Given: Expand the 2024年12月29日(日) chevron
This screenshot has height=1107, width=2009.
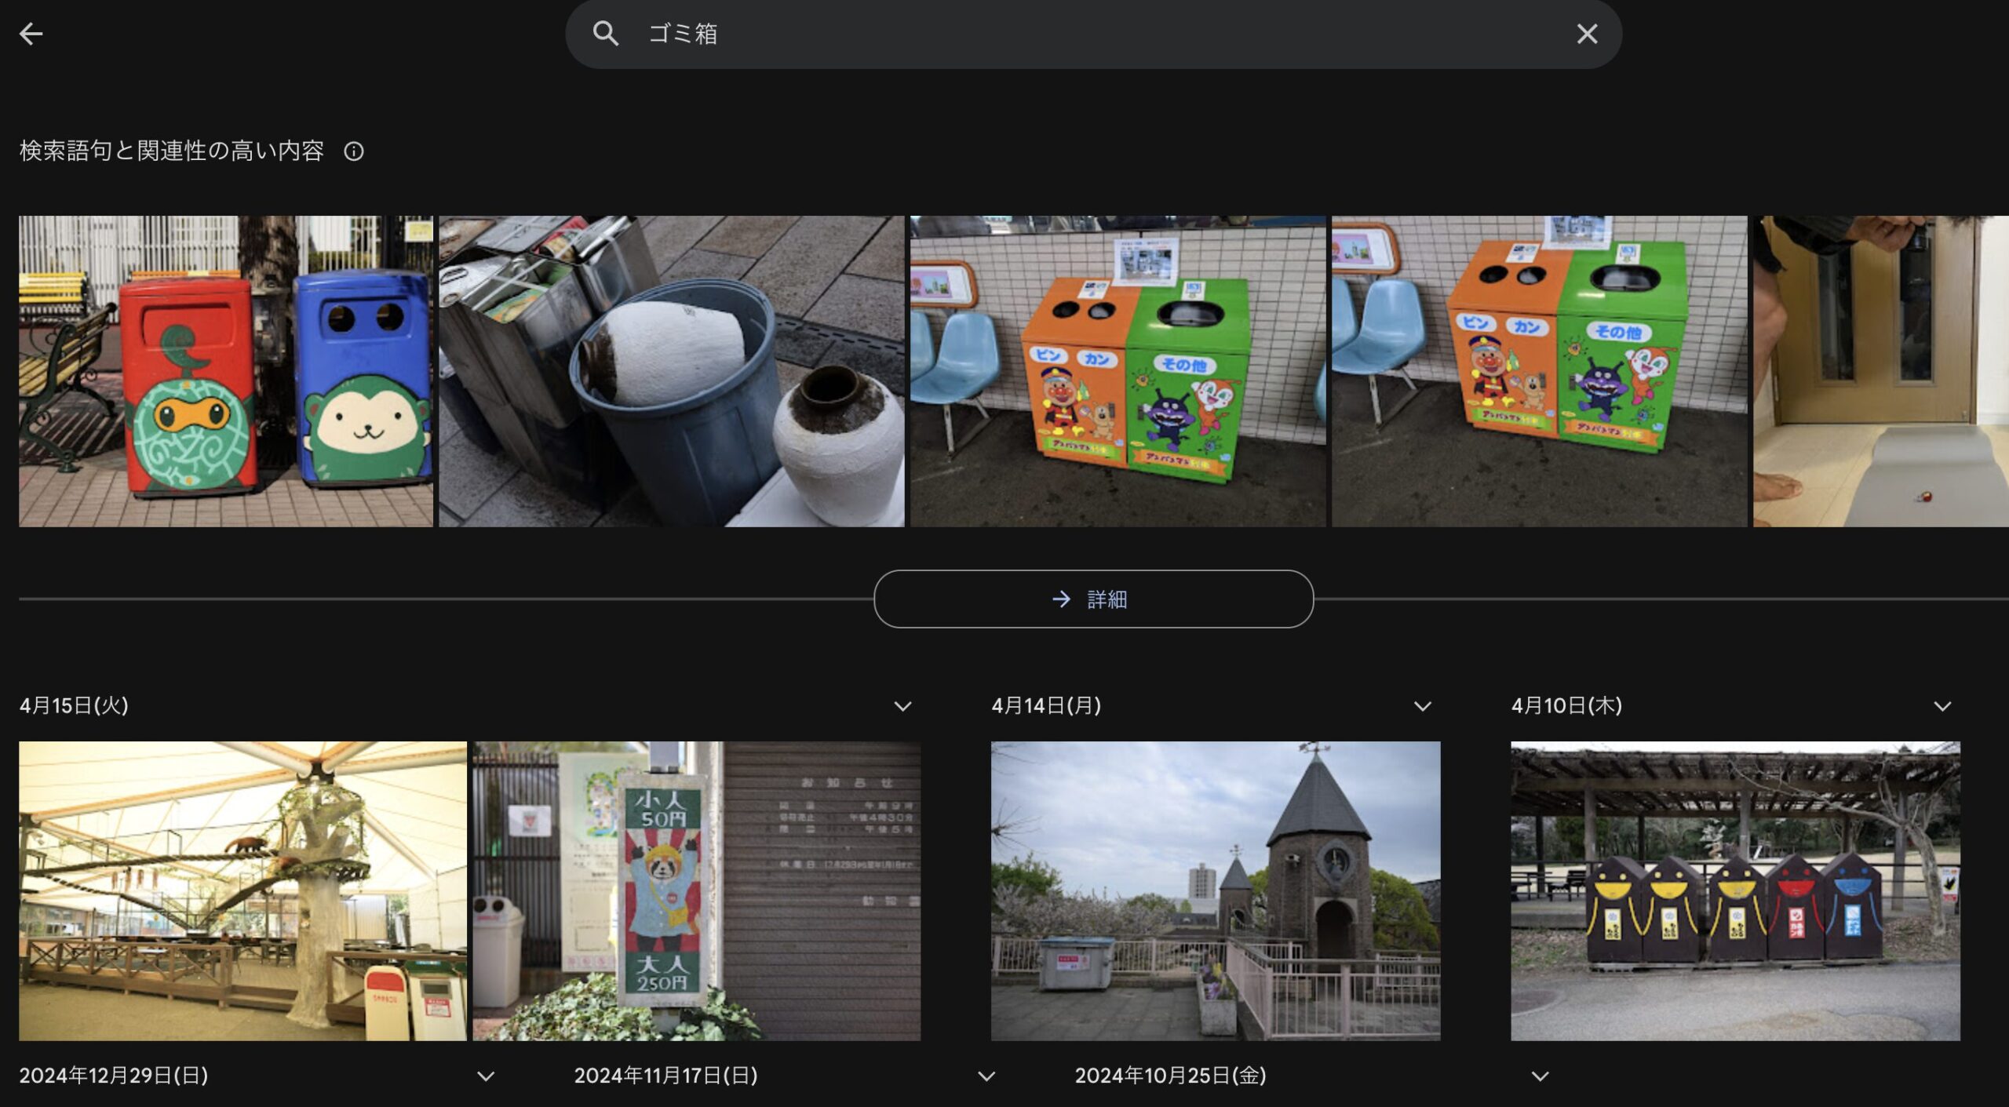Looking at the screenshot, I should point(486,1076).
